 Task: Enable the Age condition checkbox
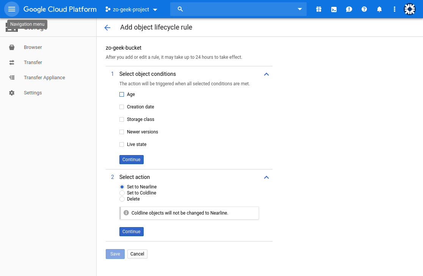(x=122, y=94)
